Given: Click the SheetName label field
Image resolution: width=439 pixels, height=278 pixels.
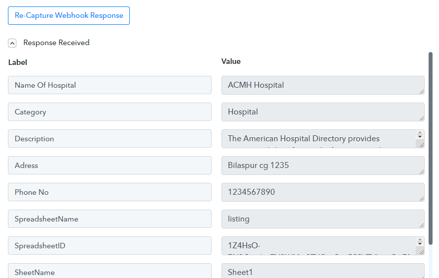Looking at the screenshot, I should 110,271.
